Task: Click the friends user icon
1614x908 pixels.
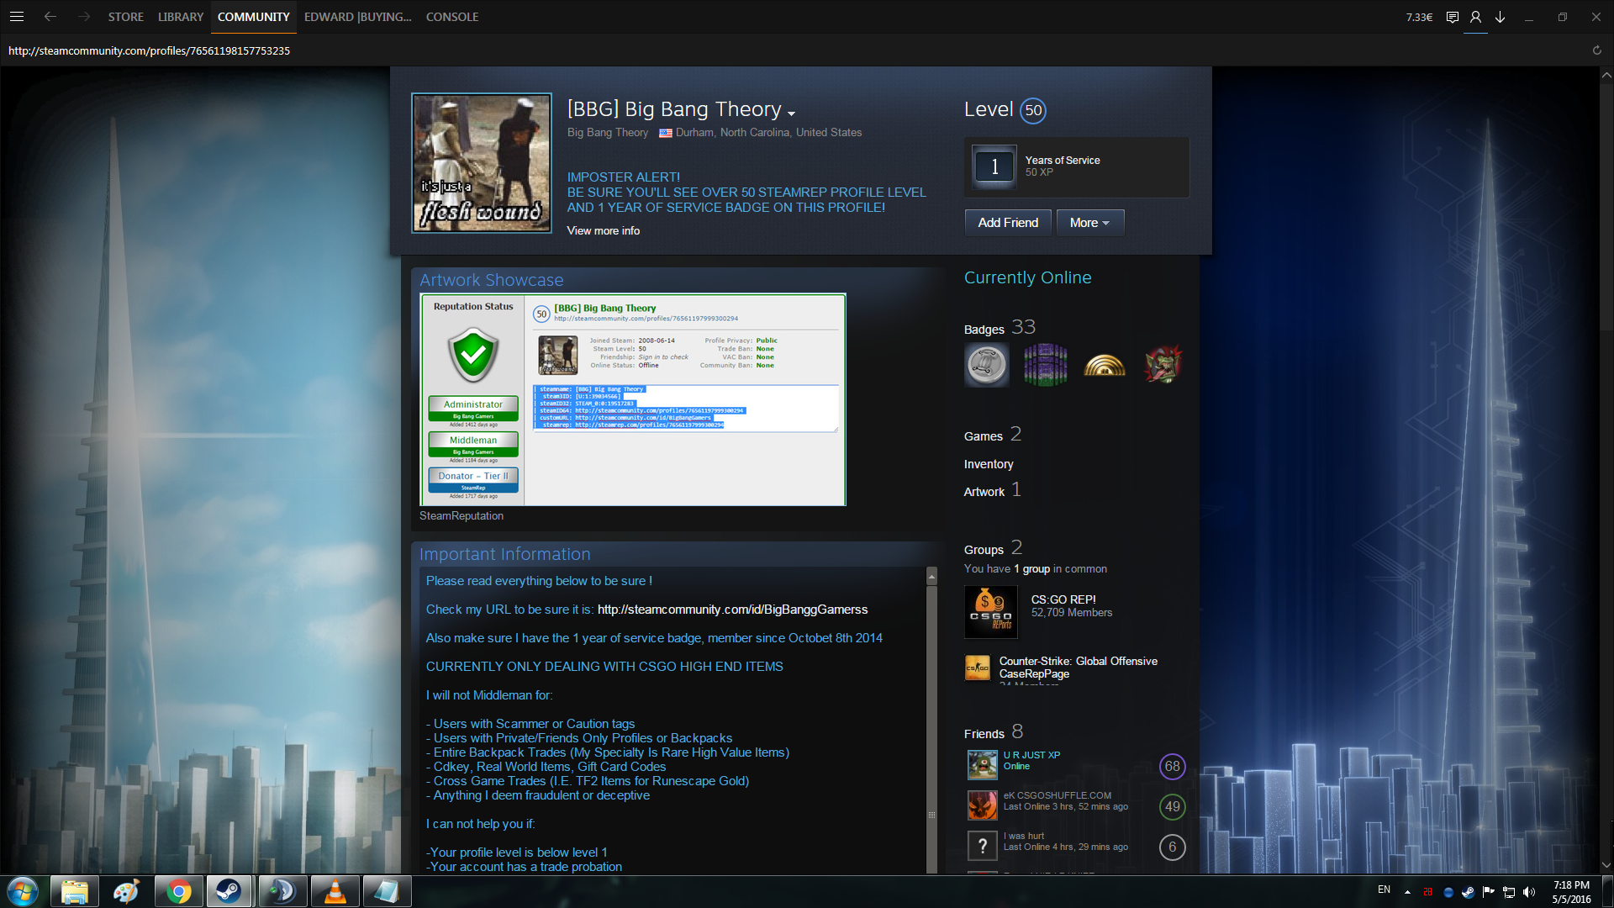Action: 1475,17
